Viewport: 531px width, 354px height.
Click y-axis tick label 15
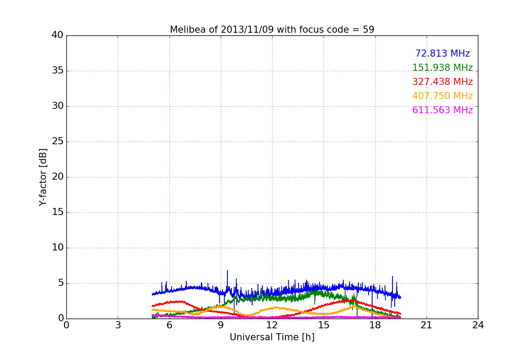58,212
